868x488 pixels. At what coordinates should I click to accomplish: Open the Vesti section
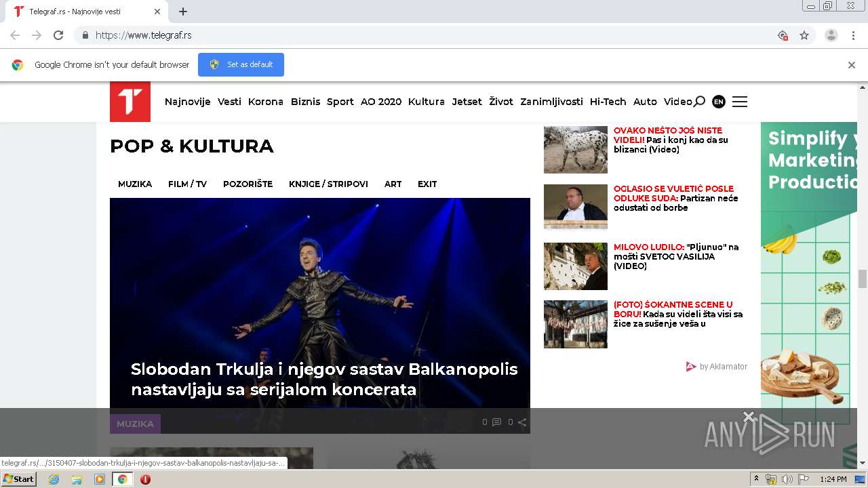coord(229,102)
